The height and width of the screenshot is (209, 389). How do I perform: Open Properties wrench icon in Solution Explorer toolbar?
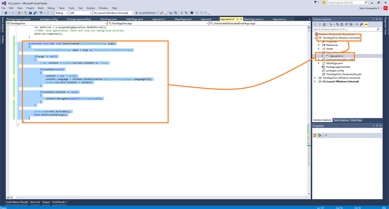pos(361,24)
